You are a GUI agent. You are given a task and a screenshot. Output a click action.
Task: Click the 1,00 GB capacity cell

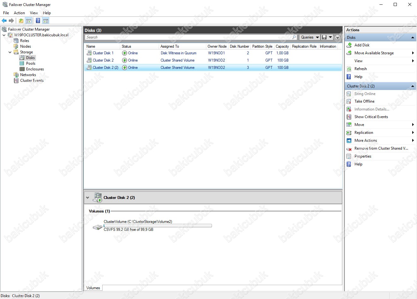tap(282, 53)
